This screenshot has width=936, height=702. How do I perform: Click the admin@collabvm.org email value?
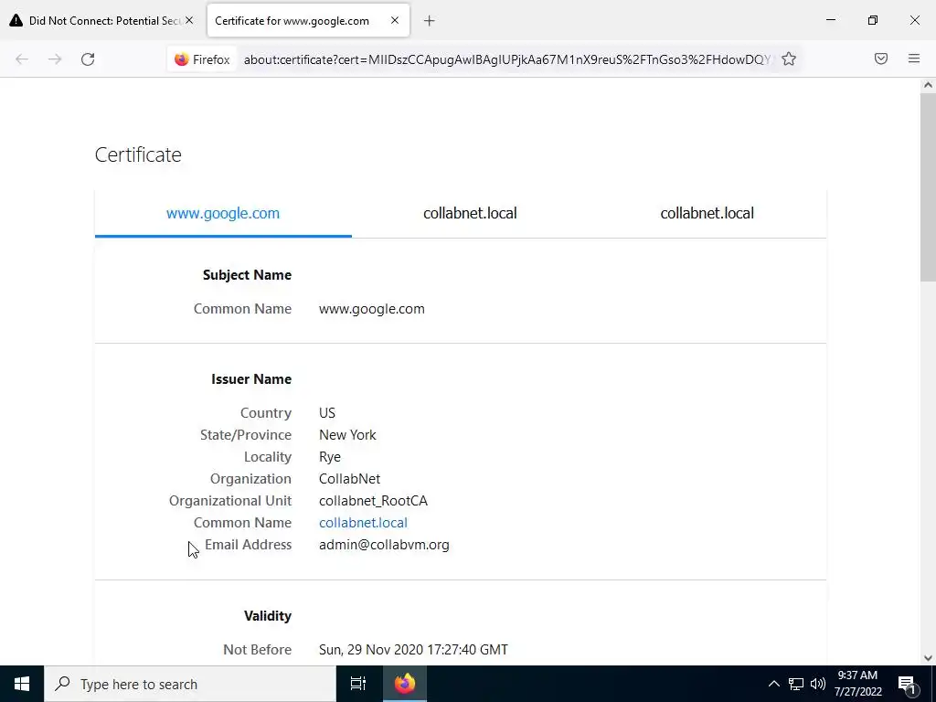pyautogui.click(x=384, y=545)
